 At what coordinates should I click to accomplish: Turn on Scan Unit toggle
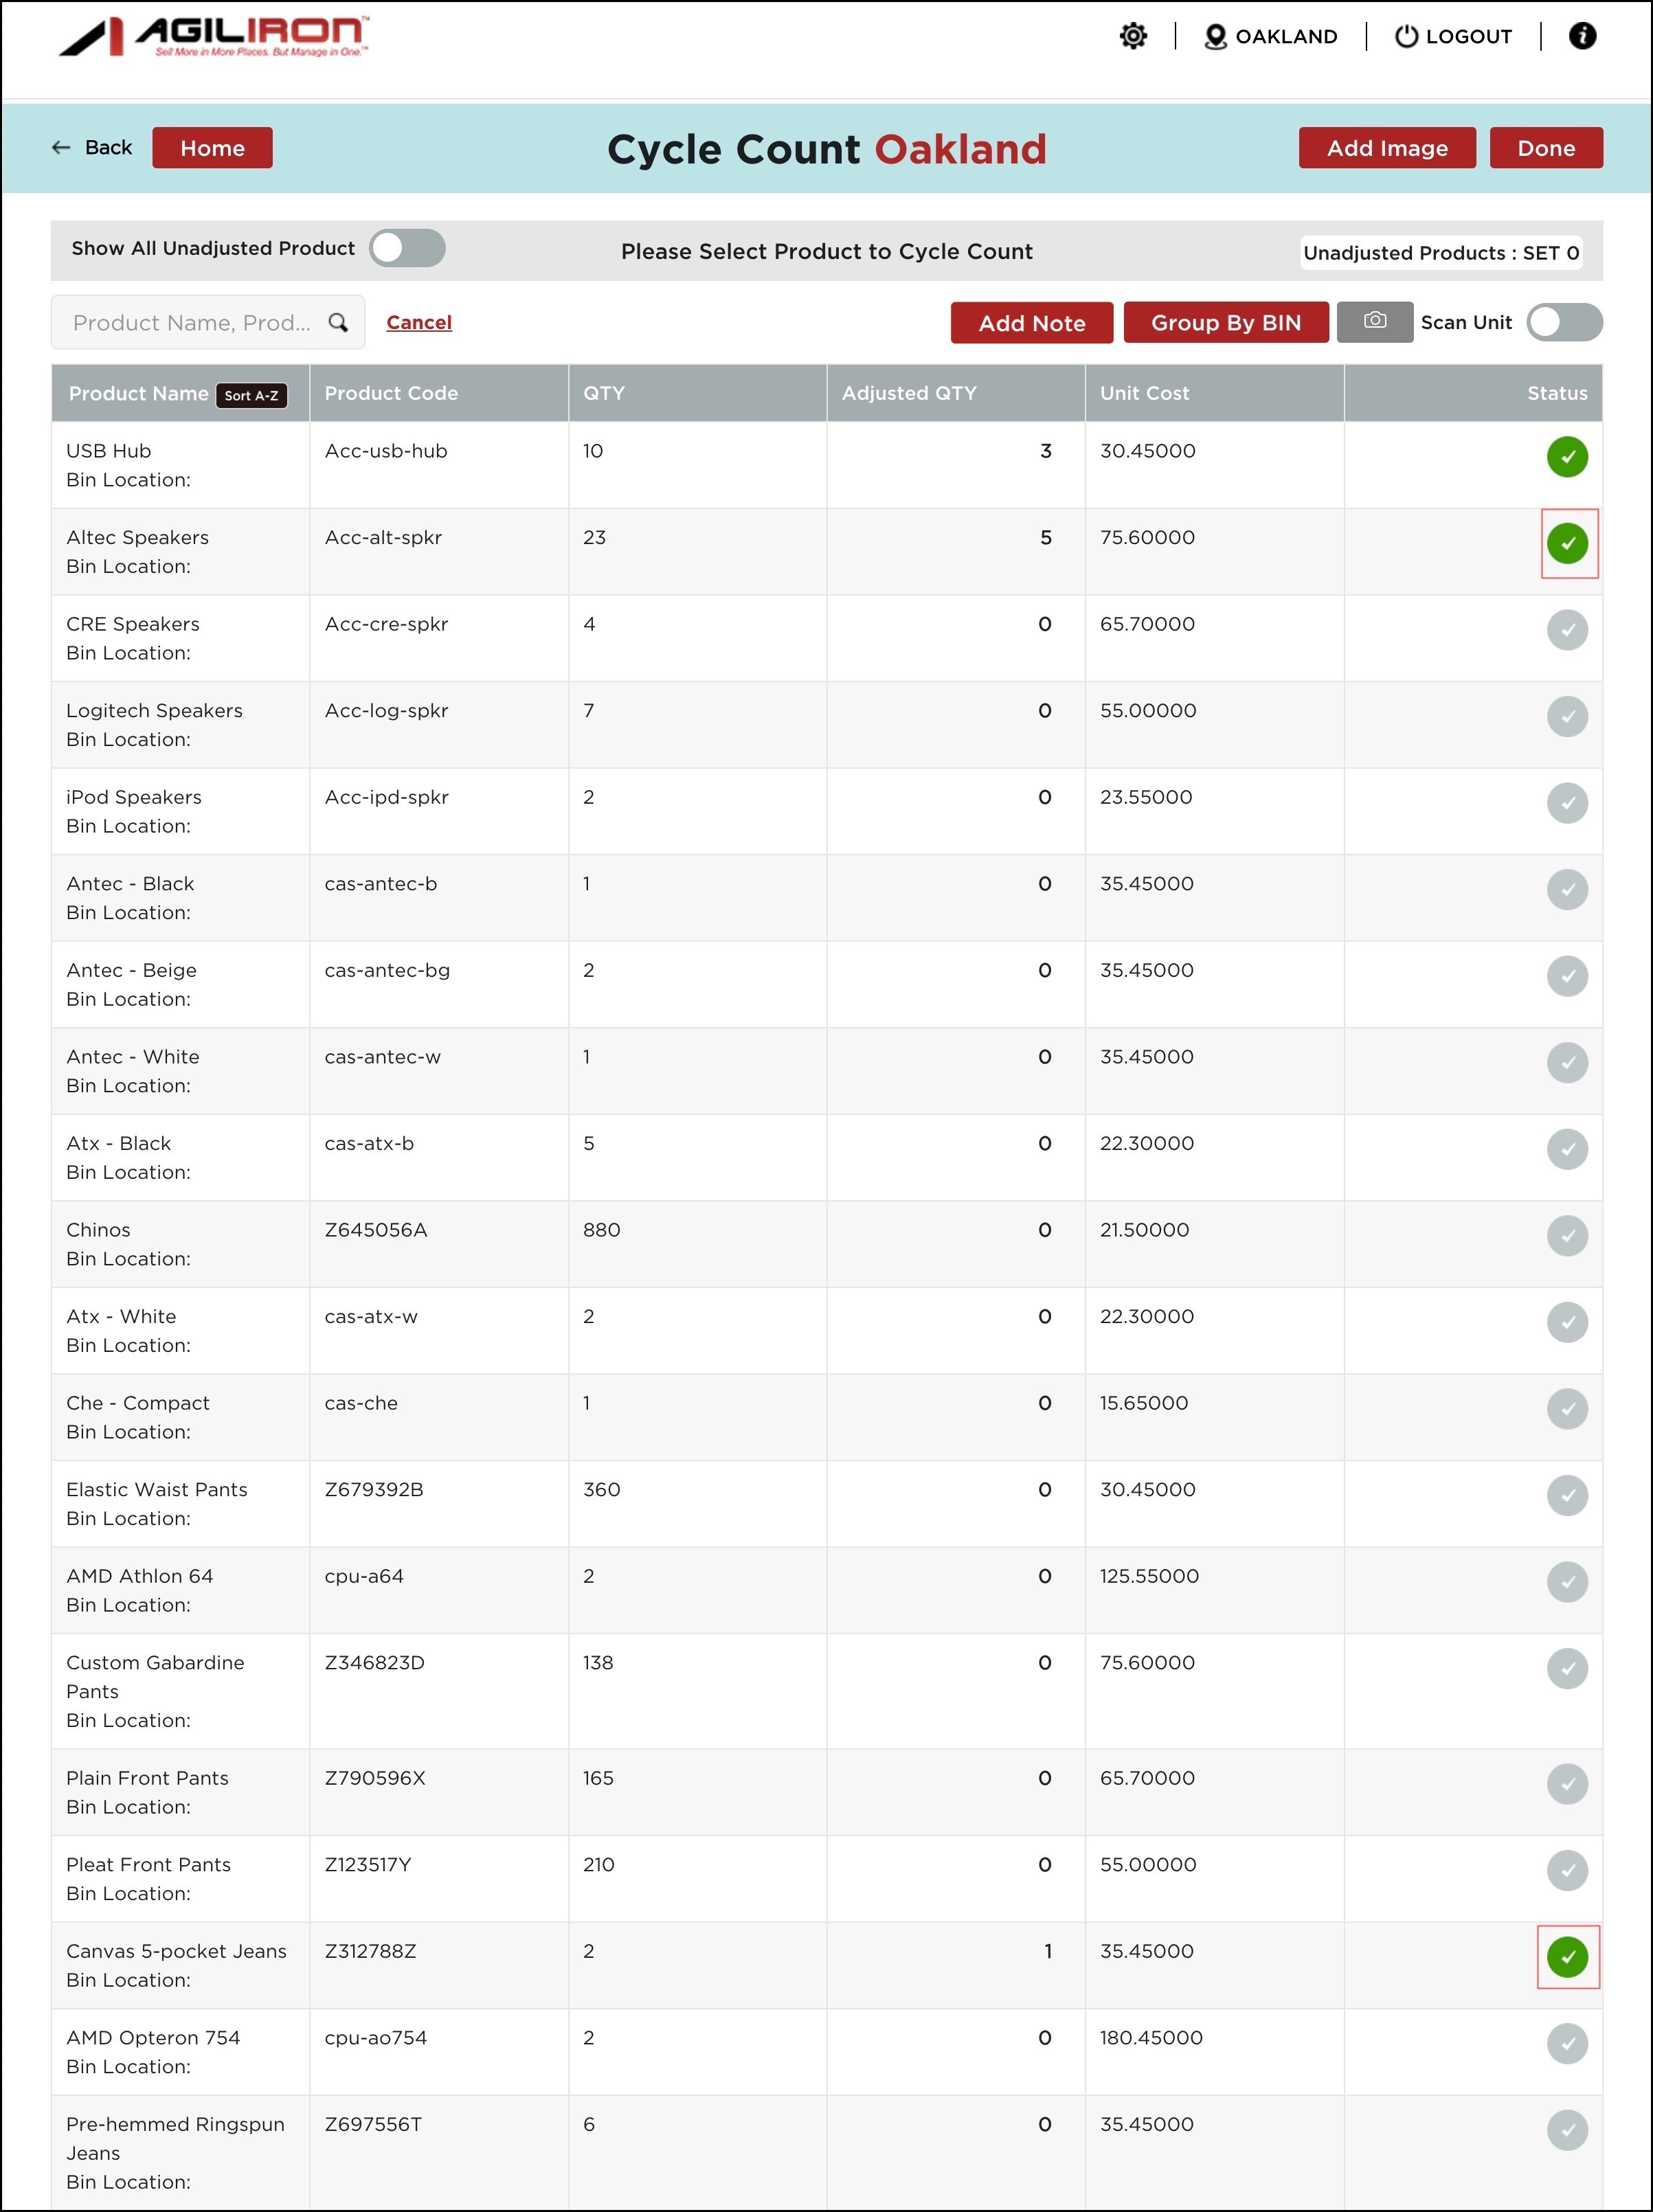point(1563,322)
